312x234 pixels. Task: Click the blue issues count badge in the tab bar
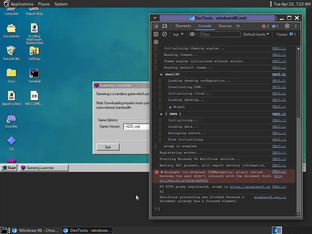tap(275, 26)
